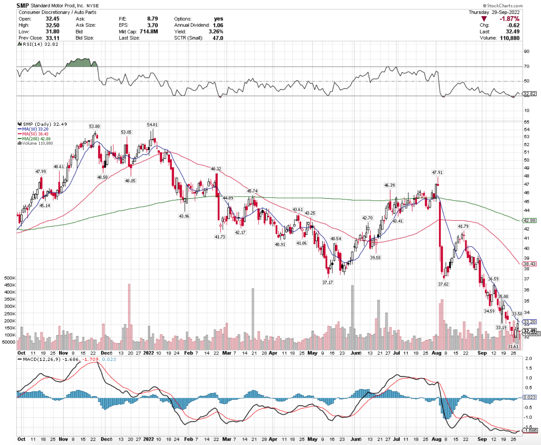Click the 37.02 August low label
Image resolution: width=541 pixels, height=445 pixels.
tap(443, 284)
